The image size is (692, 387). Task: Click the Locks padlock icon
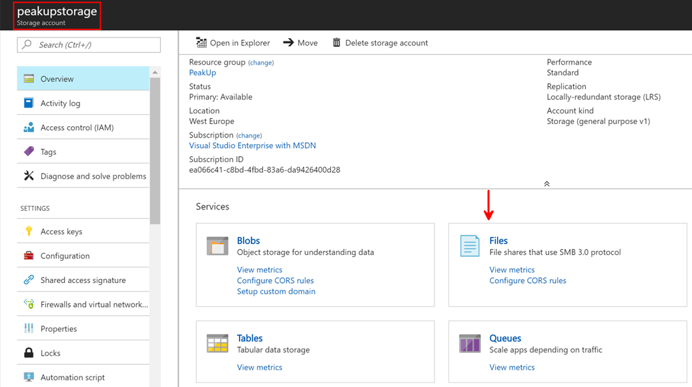click(29, 352)
